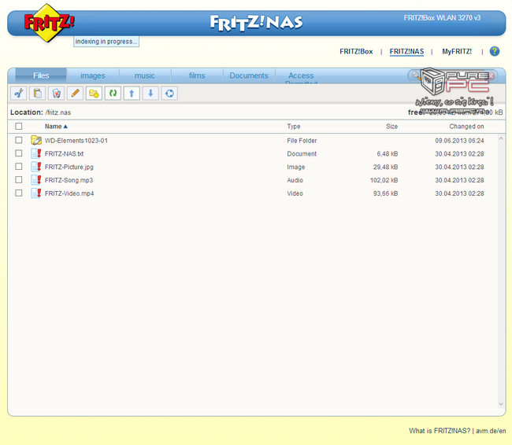Click the FRITZ! logo
The height and width of the screenshot is (445, 512).
(x=49, y=23)
